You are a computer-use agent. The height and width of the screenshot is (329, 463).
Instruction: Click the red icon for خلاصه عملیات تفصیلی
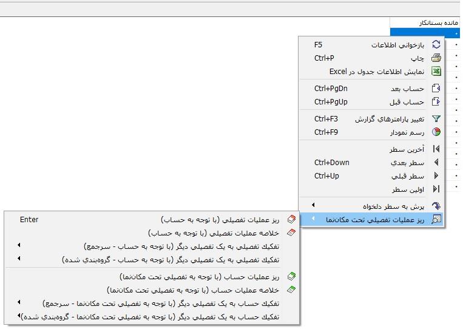tap(291, 233)
